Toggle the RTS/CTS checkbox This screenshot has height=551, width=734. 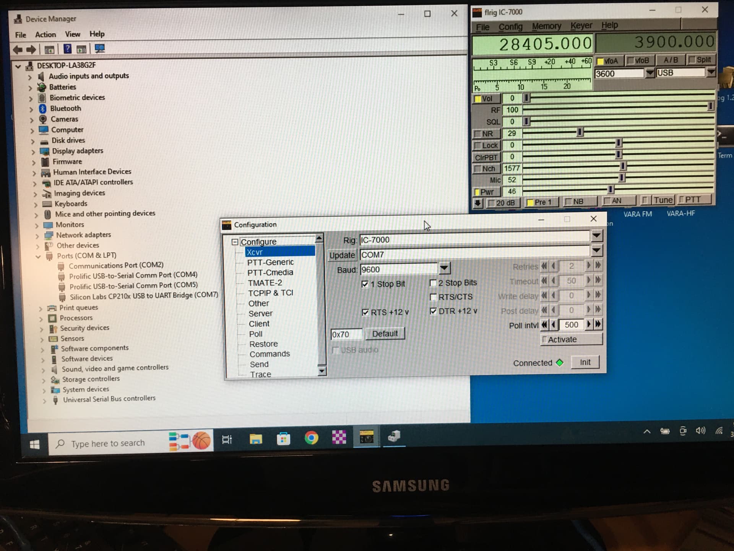(x=433, y=297)
